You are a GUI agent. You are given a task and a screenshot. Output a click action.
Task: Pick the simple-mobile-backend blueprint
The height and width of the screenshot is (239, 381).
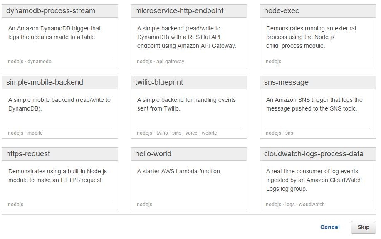coord(45,82)
